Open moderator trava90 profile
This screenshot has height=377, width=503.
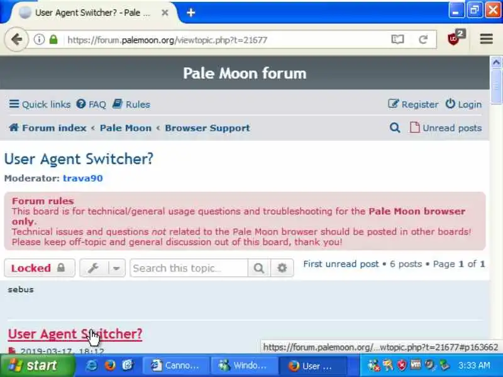(83, 178)
